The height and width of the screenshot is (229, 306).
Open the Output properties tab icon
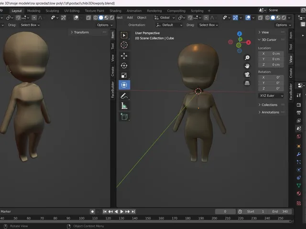[298, 113]
